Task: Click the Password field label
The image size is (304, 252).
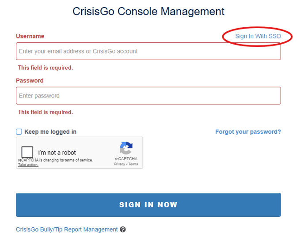Action: click(x=30, y=81)
